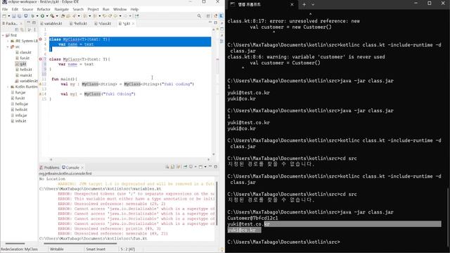Click the warning marker on line 12
450x253 pixels.
41,84
